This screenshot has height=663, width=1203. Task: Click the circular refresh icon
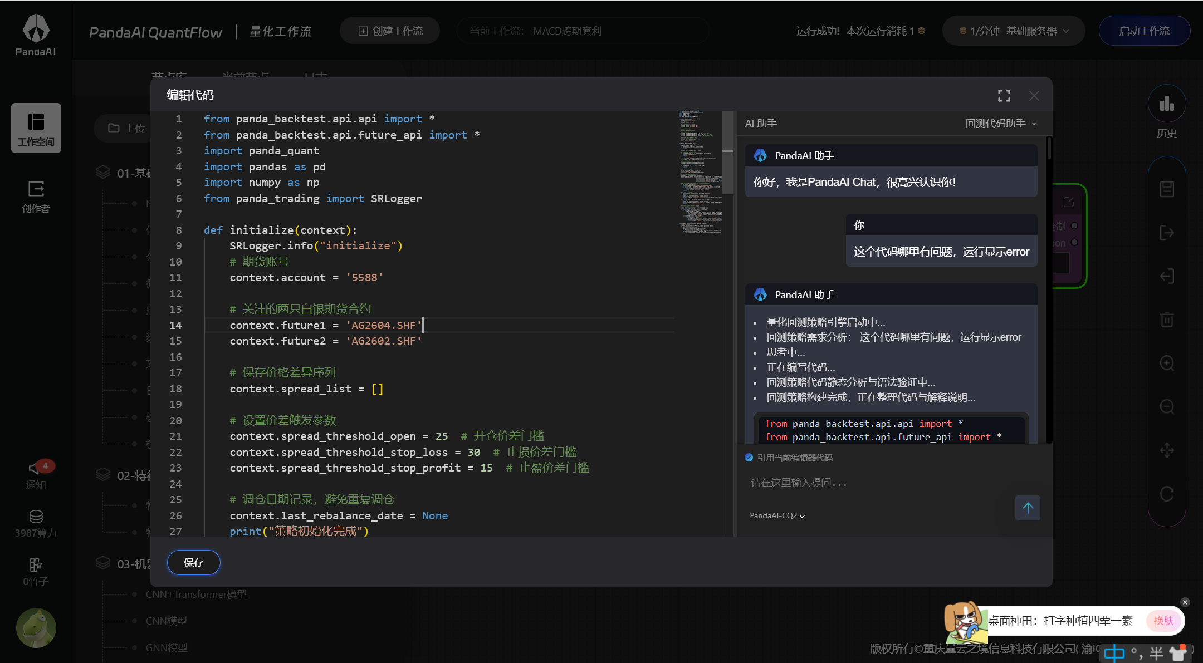click(1167, 494)
